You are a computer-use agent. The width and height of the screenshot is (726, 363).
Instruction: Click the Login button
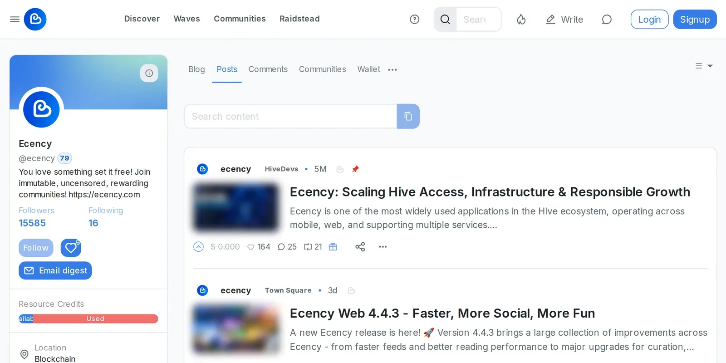coord(649,19)
